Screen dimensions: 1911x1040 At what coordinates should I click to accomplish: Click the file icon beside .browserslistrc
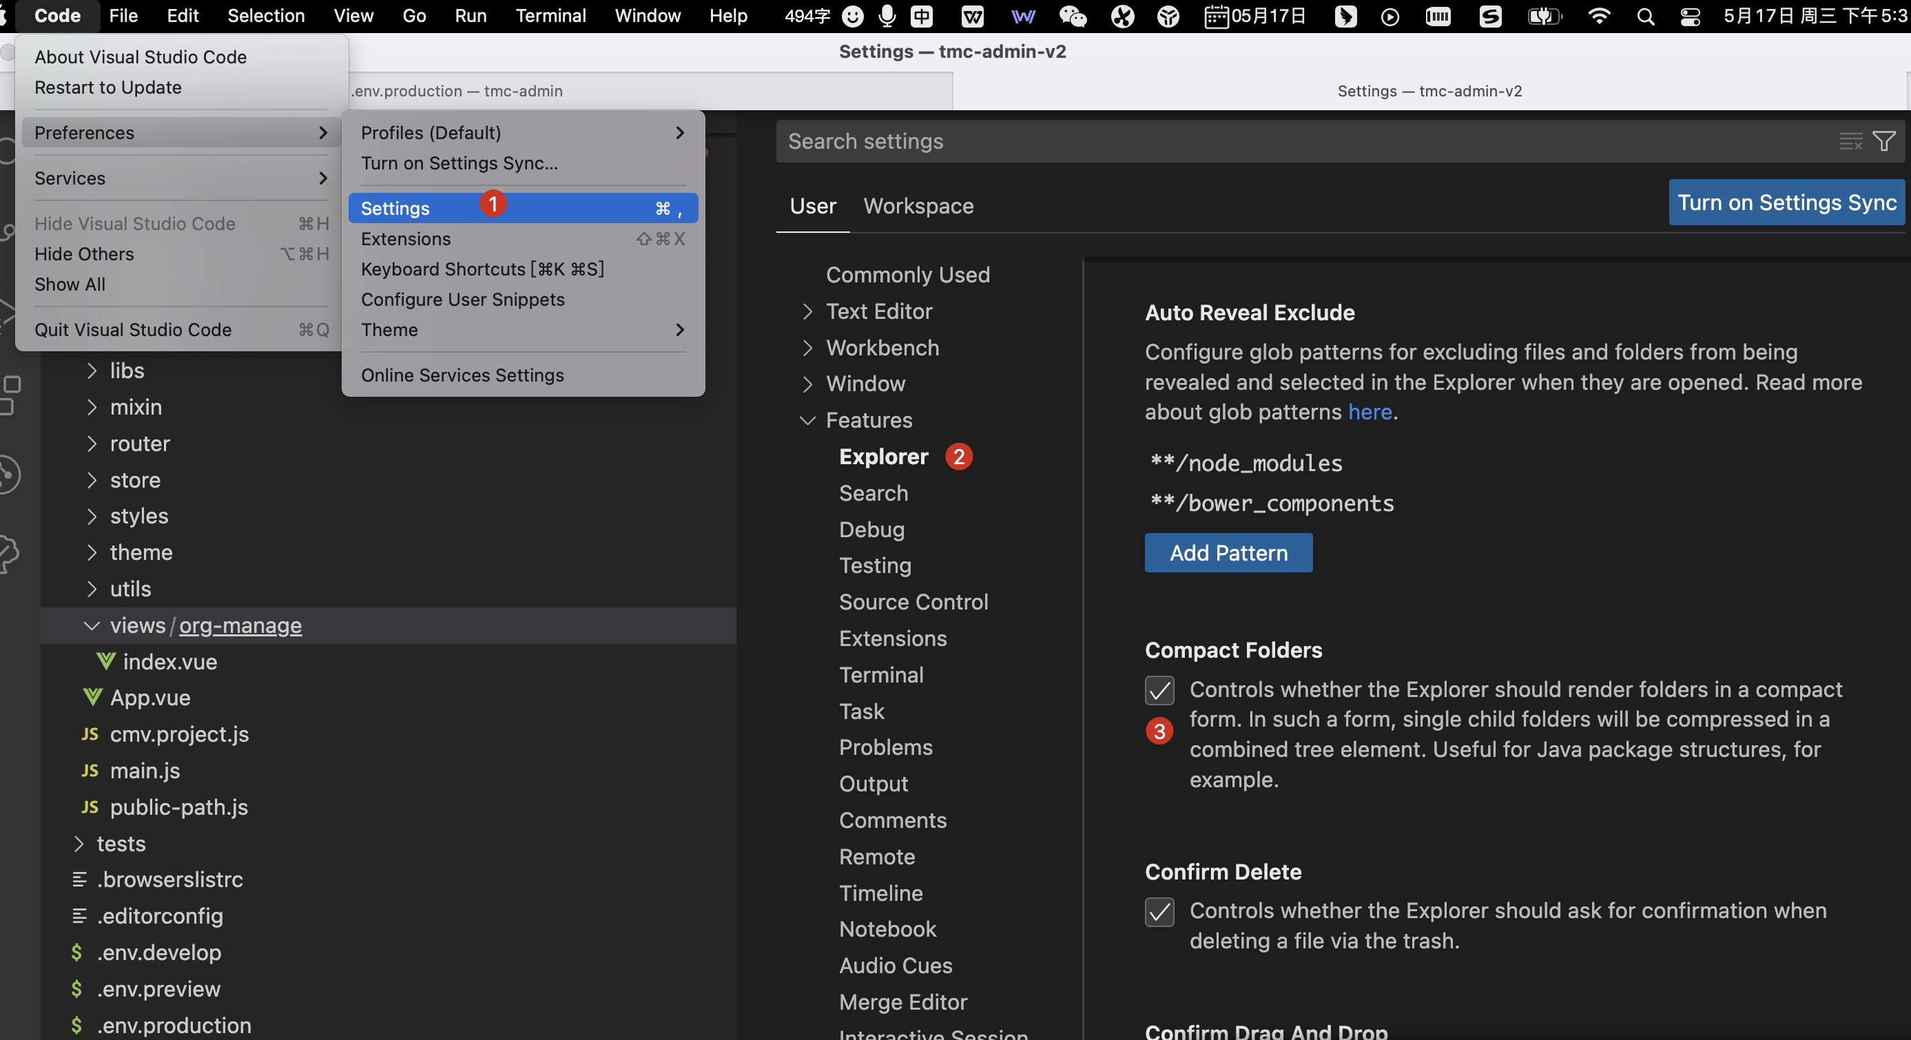(79, 879)
